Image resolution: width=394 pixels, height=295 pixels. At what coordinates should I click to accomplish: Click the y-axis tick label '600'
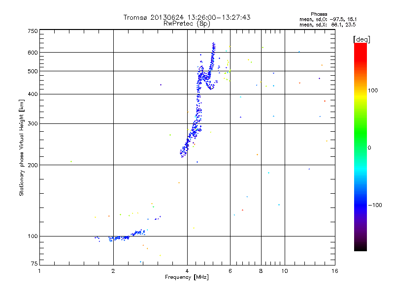click(33, 53)
